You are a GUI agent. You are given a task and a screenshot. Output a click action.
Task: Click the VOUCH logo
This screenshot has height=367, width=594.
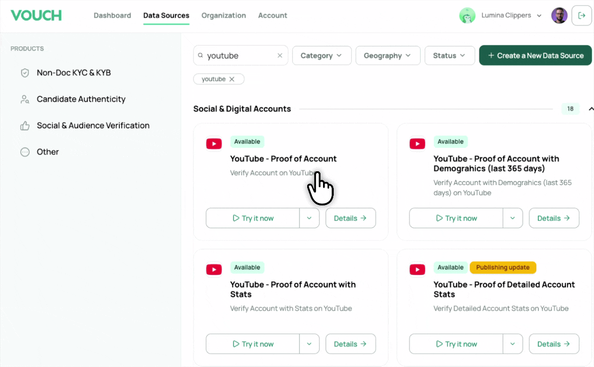point(36,15)
